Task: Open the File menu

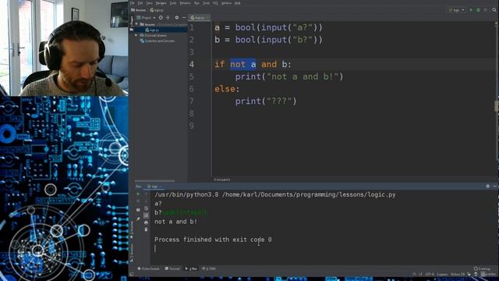Action: pos(133,3)
